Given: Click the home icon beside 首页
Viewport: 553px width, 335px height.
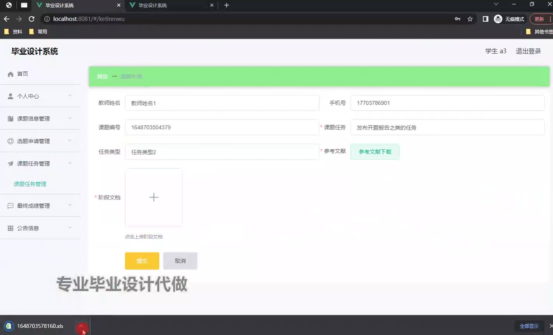Looking at the screenshot, I should click(x=10, y=74).
